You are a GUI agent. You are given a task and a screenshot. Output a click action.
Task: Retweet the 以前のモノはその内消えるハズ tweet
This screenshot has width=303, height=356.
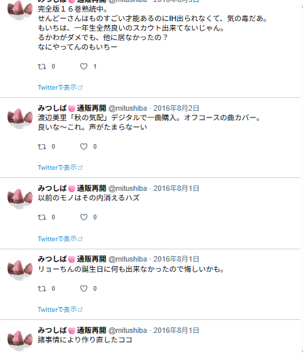[x=42, y=217]
